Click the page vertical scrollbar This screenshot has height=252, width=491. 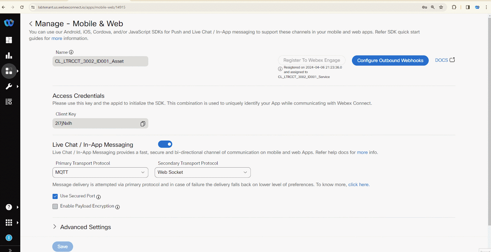point(489,121)
